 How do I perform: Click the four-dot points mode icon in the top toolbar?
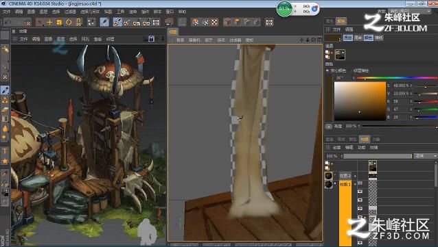click(91, 23)
